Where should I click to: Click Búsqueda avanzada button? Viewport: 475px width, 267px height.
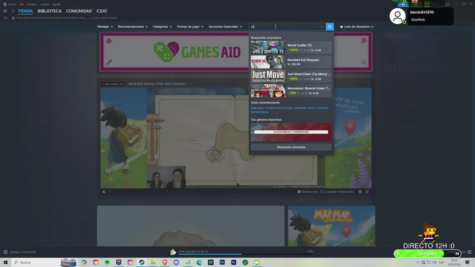(291, 147)
